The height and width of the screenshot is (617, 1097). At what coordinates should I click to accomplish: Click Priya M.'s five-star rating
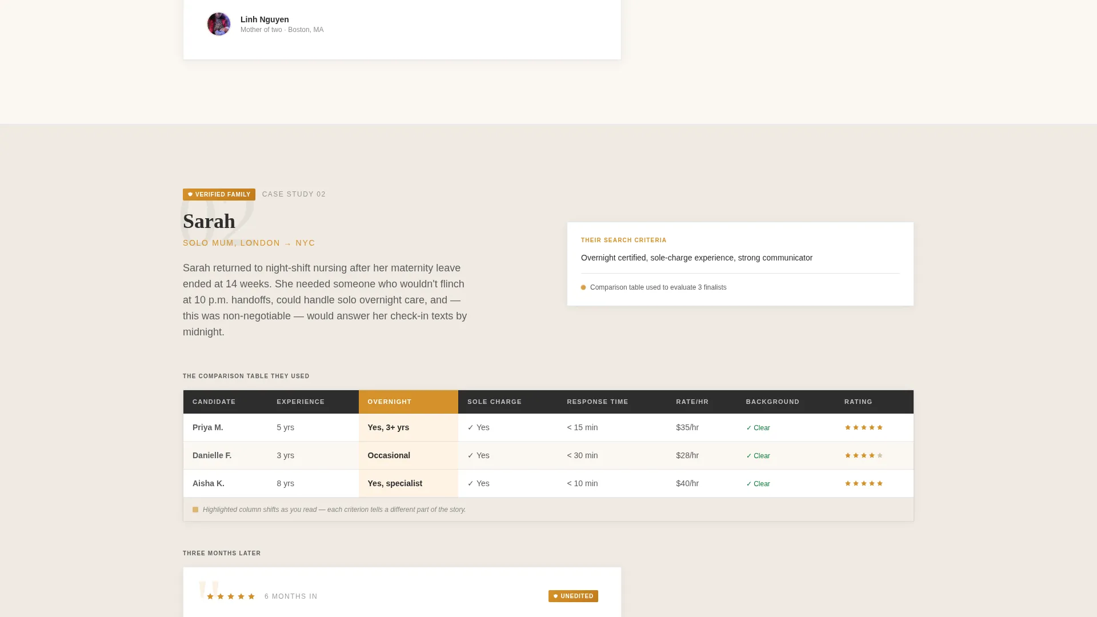tap(864, 427)
